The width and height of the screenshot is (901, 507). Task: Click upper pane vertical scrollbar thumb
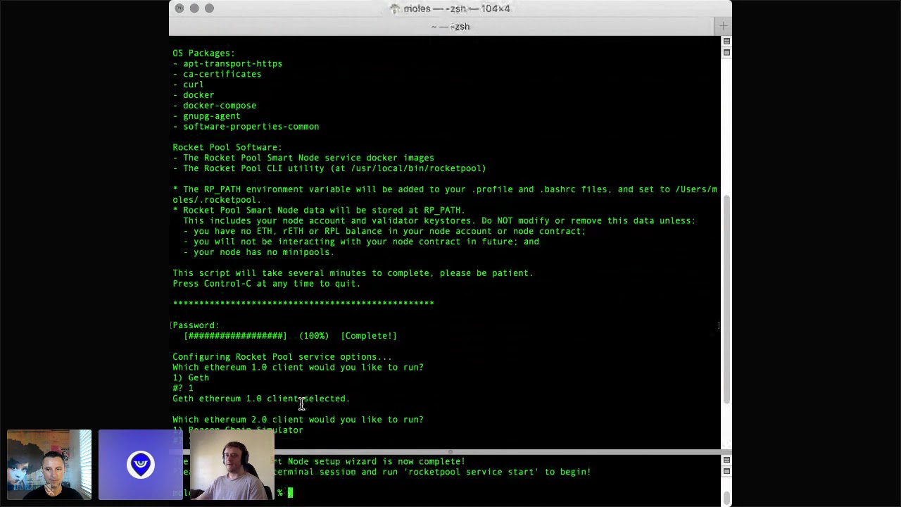(x=726, y=299)
